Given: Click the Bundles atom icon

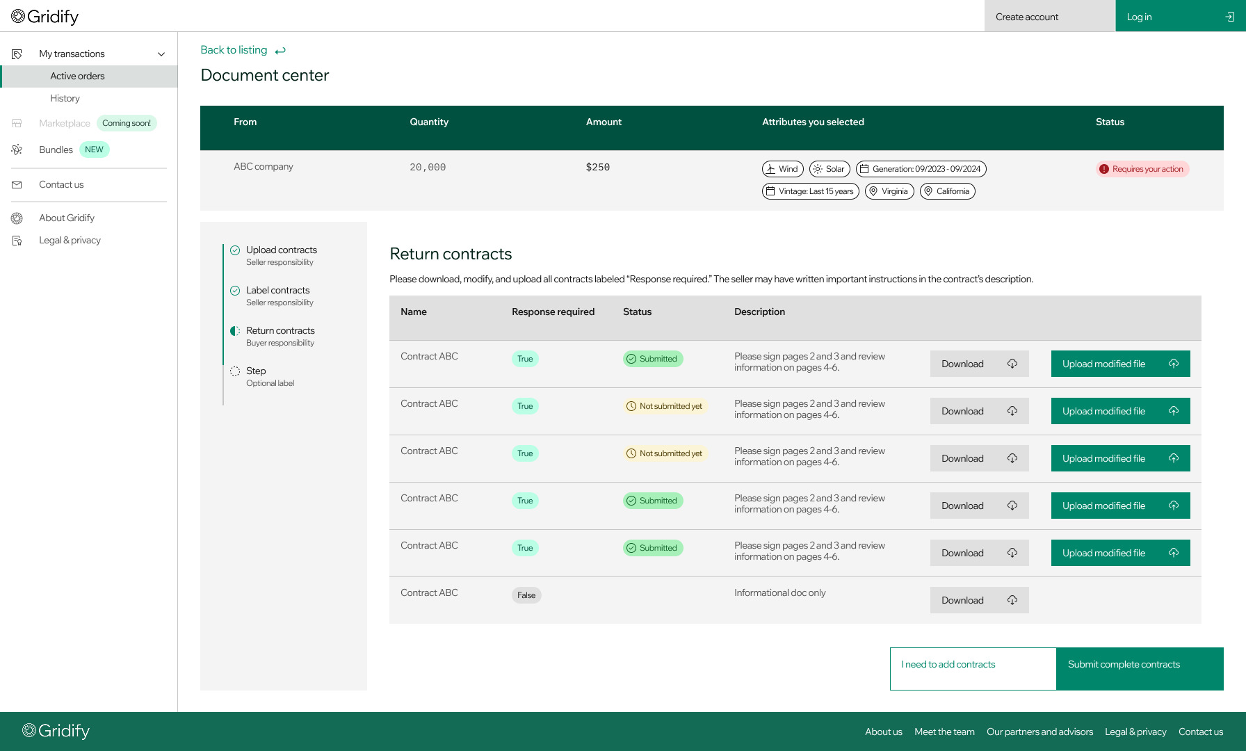Looking at the screenshot, I should coord(17,150).
